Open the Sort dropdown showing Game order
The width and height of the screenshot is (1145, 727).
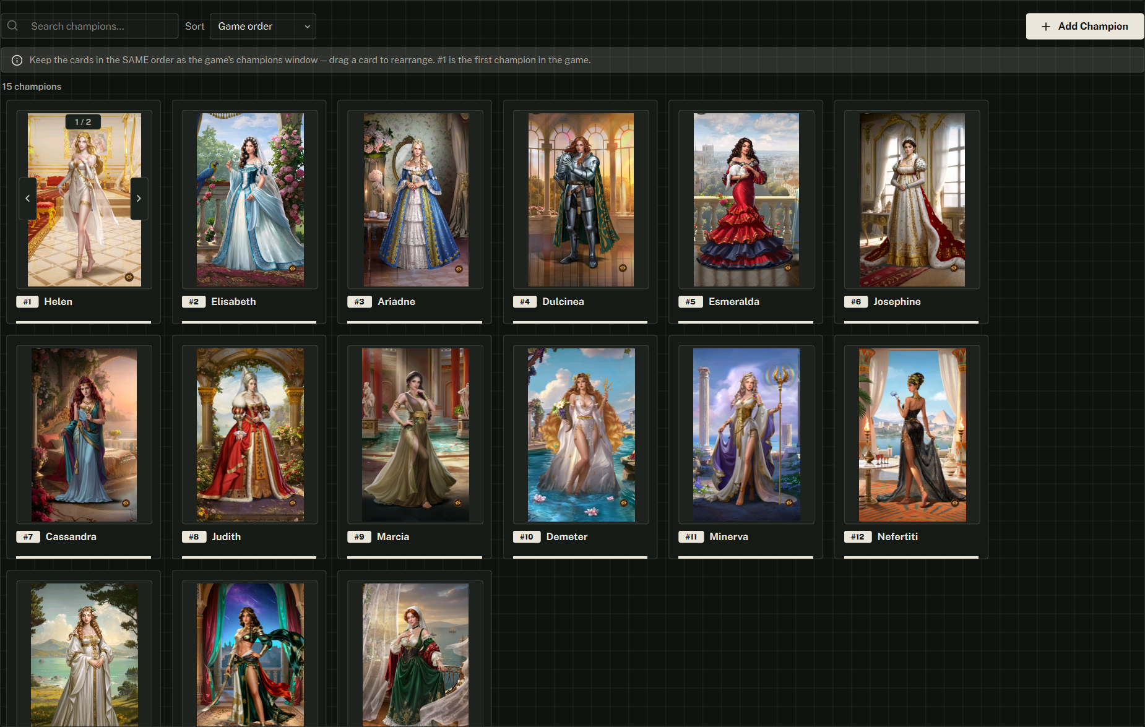click(263, 26)
